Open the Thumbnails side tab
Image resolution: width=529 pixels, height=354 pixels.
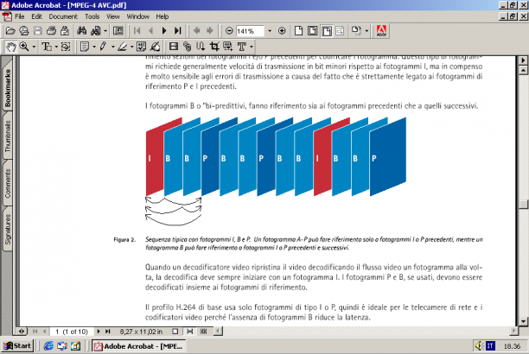8,136
